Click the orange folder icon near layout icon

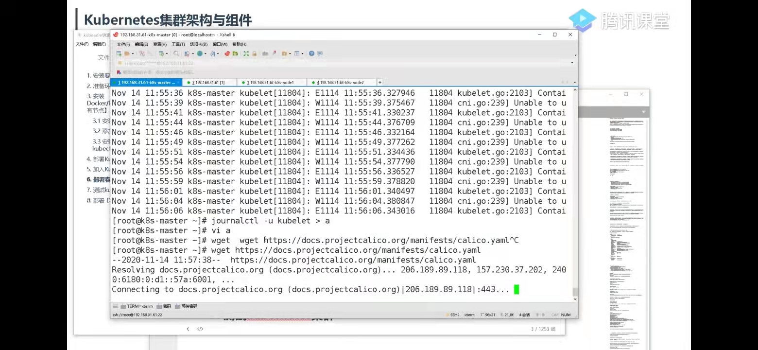(284, 53)
